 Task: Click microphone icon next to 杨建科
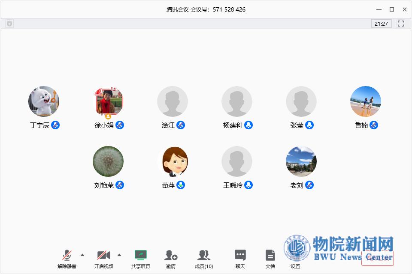click(x=248, y=125)
